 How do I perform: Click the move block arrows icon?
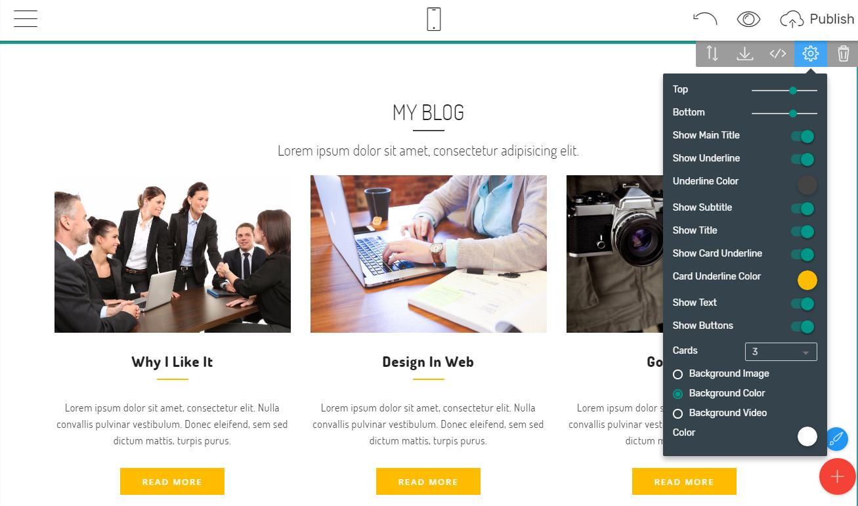click(x=712, y=54)
